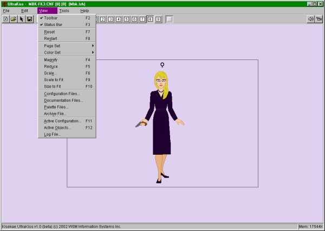The width and height of the screenshot is (325, 231).
Task: Click the gun in the doll's hand
Action: 139,124
